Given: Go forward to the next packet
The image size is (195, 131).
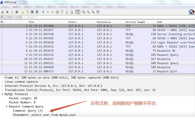Looking at the screenshot, I should point(53,12).
